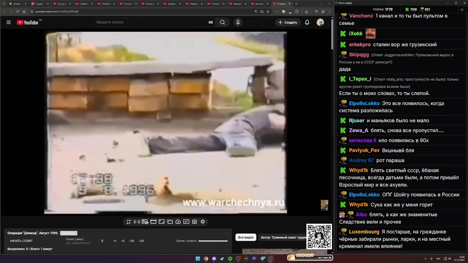Click username Zewa_A in chat

359,130
